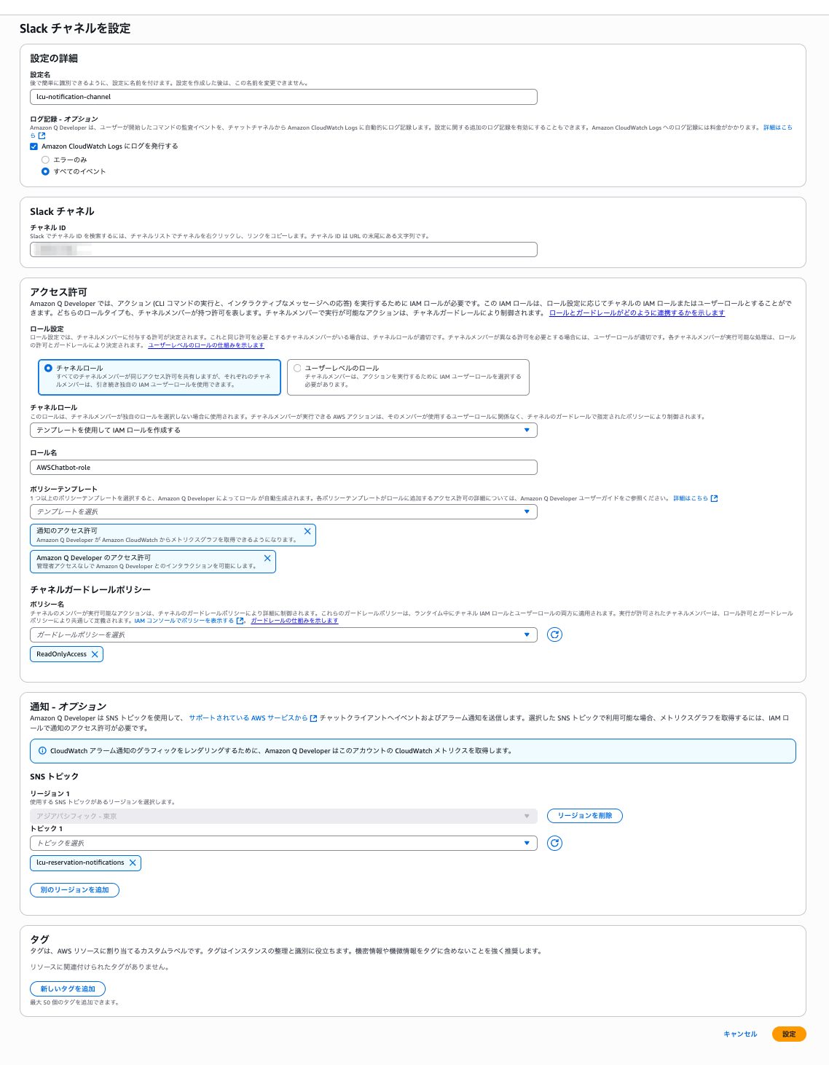Refresh the guardrail policy list
Viewport: 829px width, 1065px height.
(x=554, y=634)
